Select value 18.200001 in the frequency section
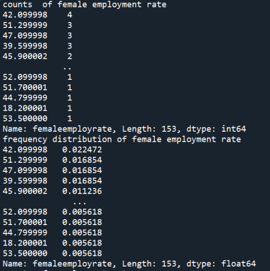This screenshot has height=271, width=270. pyautogui.click(x=25, y=243)
